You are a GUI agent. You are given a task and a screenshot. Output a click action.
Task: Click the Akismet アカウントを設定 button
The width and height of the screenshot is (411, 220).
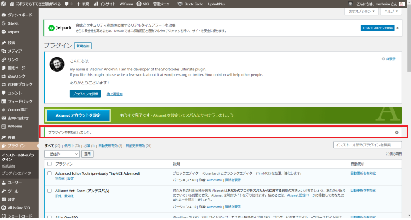point(77,115)
